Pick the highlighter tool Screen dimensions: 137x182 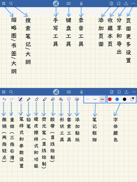point(45,99)
